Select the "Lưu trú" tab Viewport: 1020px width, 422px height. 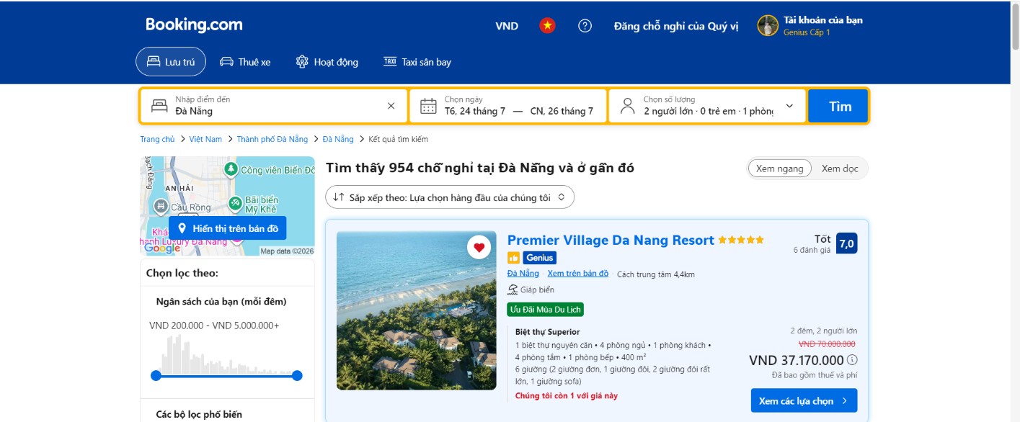tap(171, 62)
